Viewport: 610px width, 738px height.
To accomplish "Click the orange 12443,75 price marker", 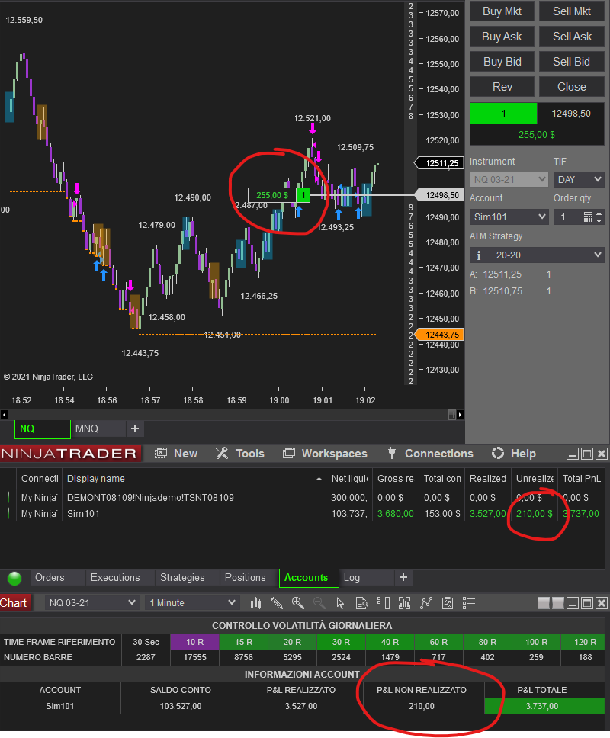I will pyautogui.click(x=440, y=335).
